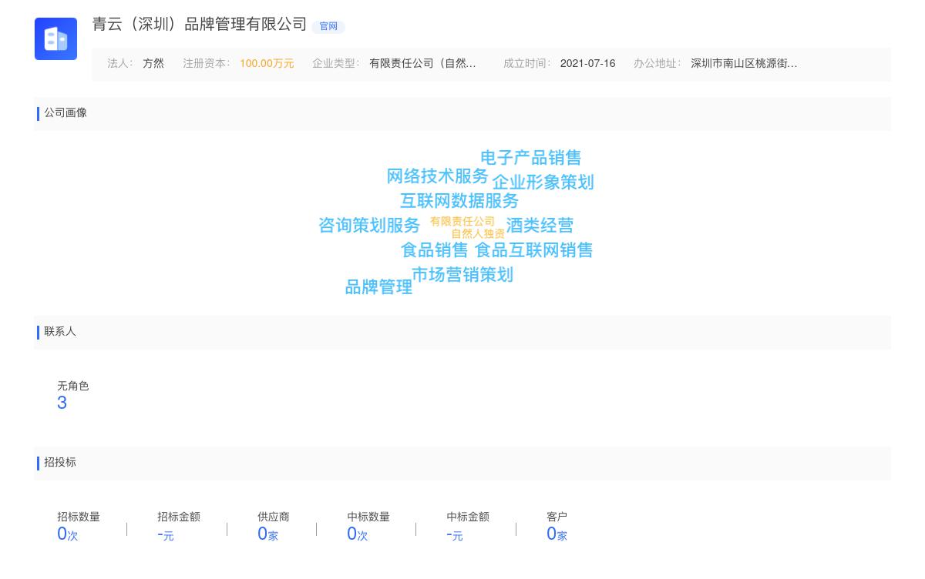Open 客户 value 0家
Image resolution: width=925 pixels, height=579 pixels.
coord(557,534)
